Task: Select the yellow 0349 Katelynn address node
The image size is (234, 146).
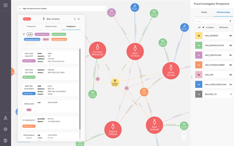Action: tap(115, 83)
